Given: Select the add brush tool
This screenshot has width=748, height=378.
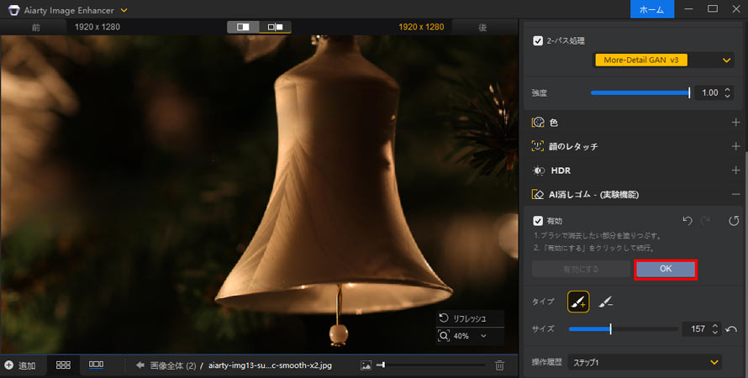Looking at the screenshot, I should click(x=578, y=302).
